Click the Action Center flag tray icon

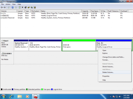pos(114,97)
